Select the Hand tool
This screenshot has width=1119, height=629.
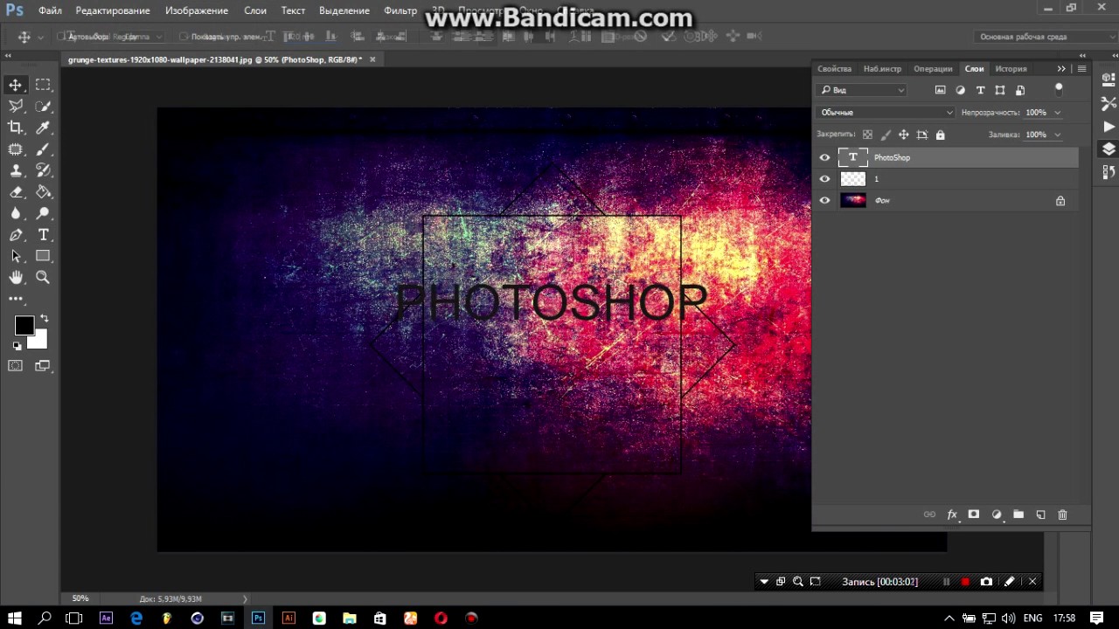click(x=16, y=277)
